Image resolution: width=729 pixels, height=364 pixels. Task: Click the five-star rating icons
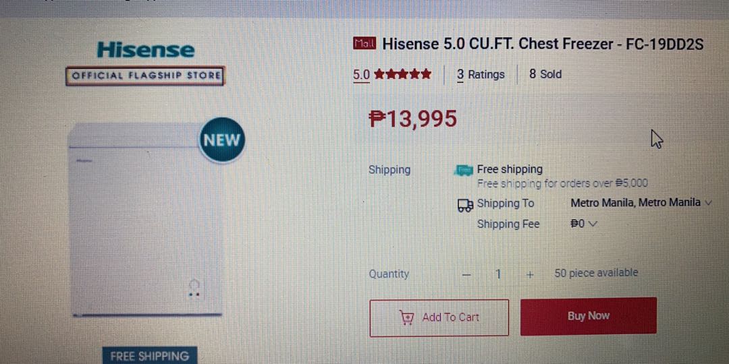[402, 74]
